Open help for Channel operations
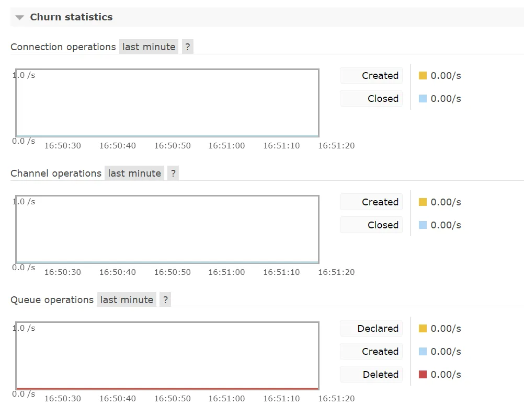The width and height of the screenshot is (524, 417). click(173, 173)
